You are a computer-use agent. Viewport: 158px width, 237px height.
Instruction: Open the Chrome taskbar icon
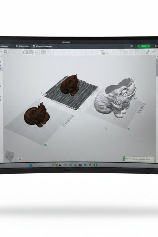(x=90, y=165)
